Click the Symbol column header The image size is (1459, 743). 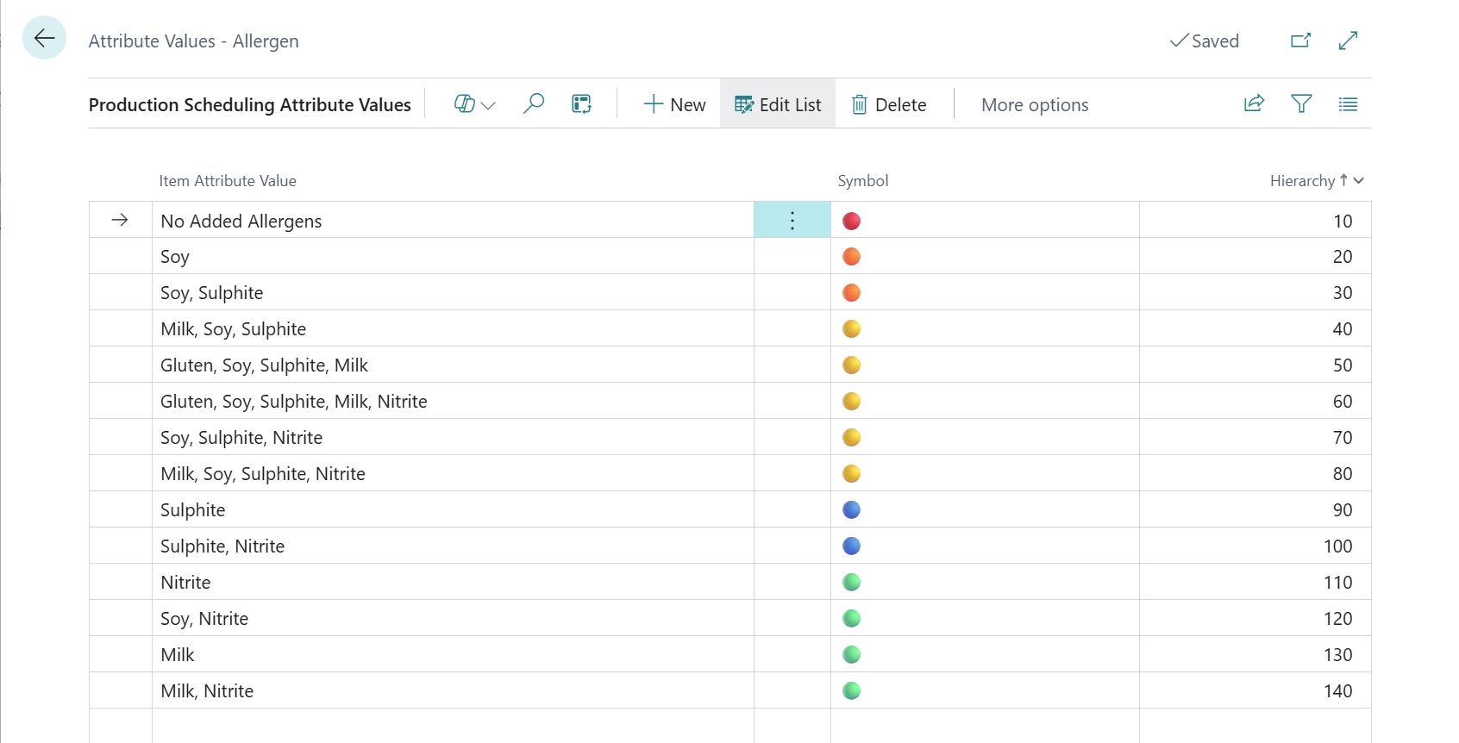[x=863, y=181]
